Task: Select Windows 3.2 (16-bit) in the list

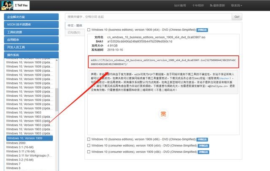Action: pos(20,160)
